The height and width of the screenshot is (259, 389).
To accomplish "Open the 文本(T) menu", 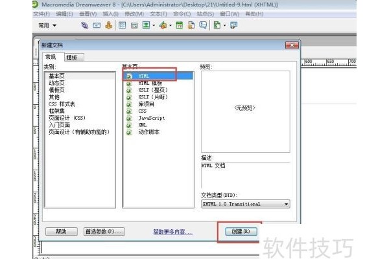I will click(x=159, y=14).
